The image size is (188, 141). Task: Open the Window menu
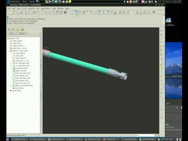tap(60, 8)
